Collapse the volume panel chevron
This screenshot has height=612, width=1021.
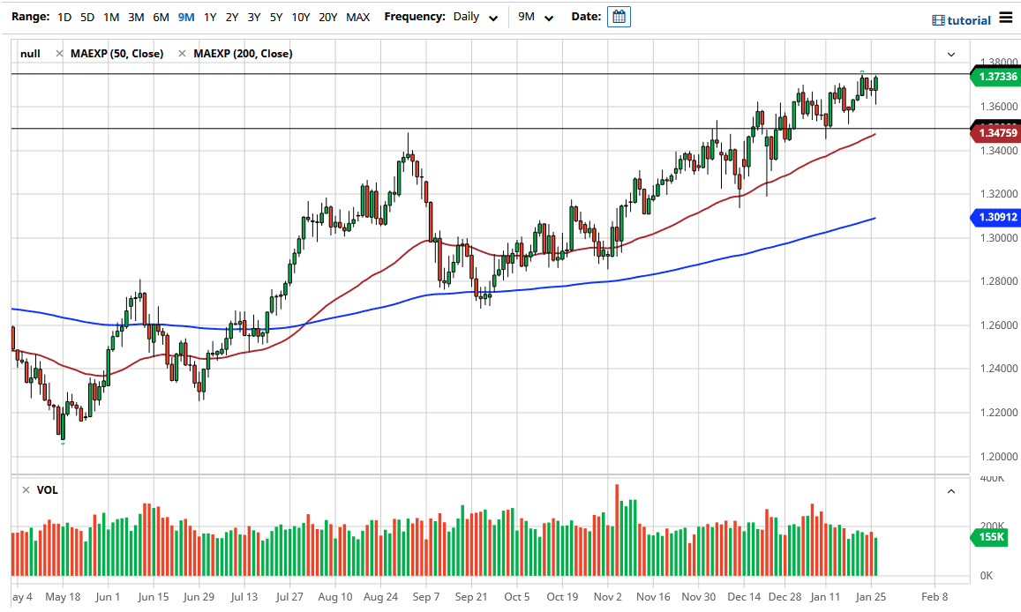(x=951, y=491)
